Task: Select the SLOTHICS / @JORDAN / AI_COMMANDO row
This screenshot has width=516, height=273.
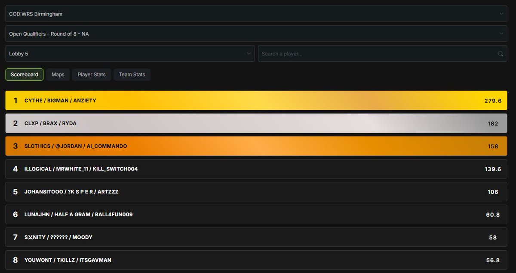Action: [256, 146]
